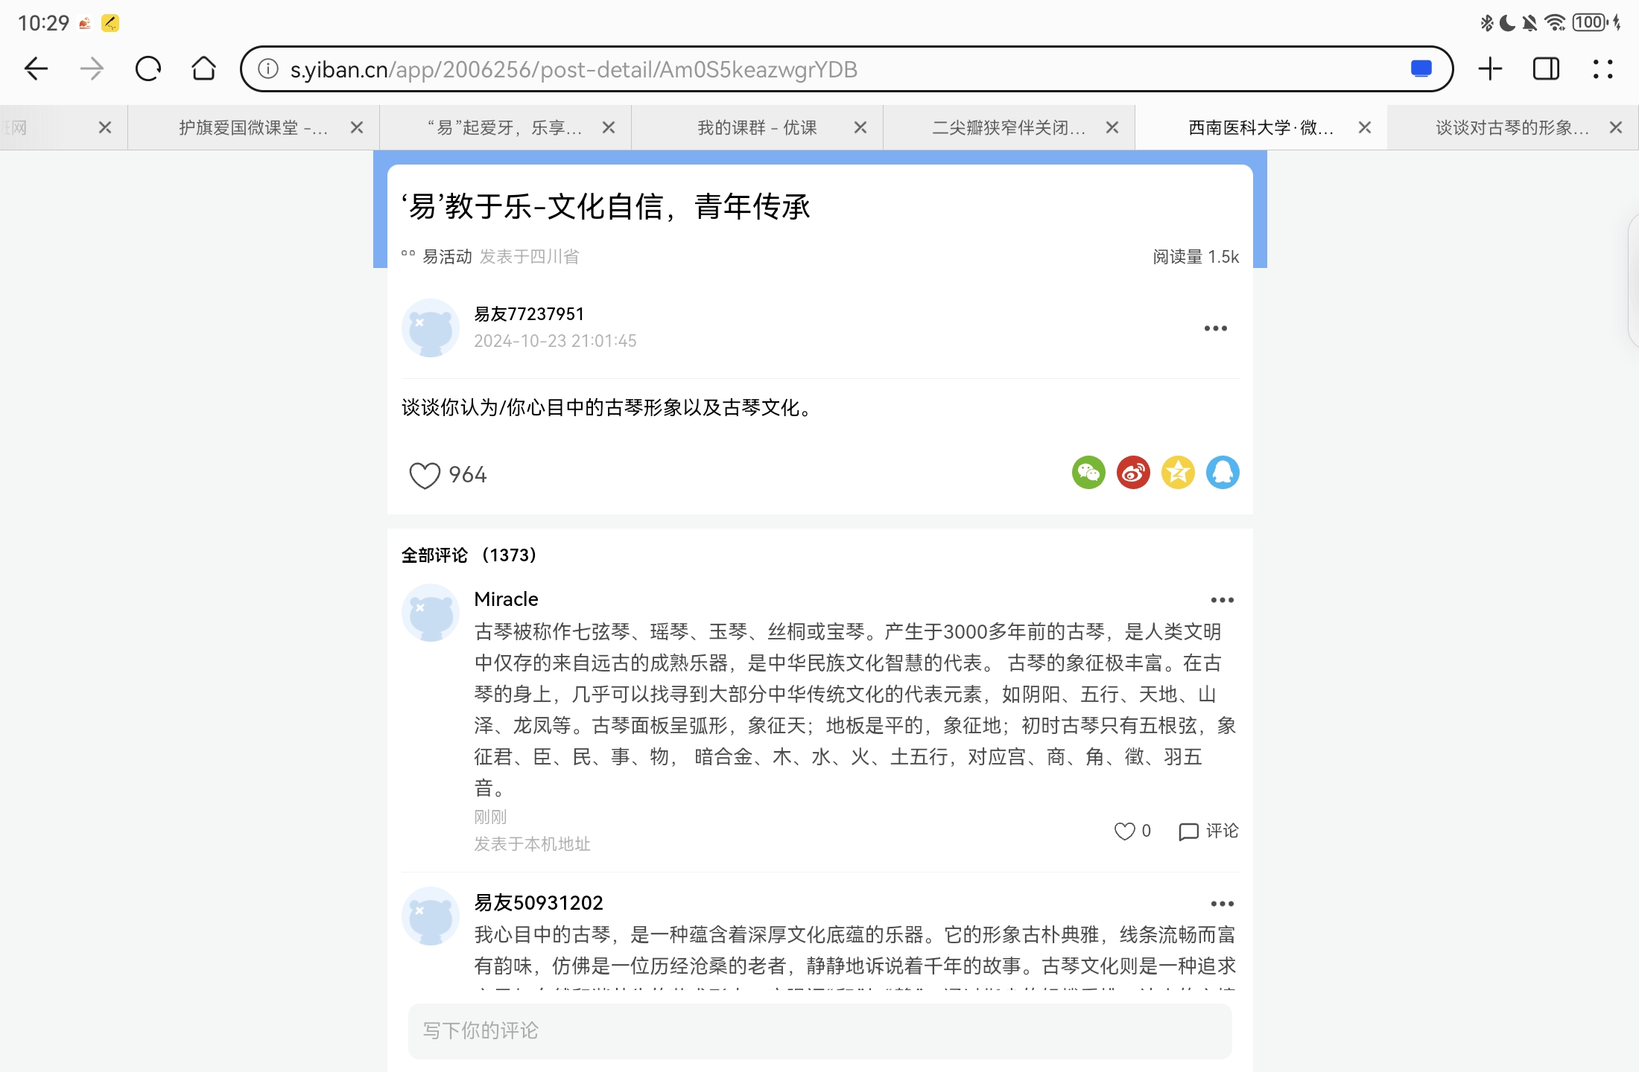Switch to 我的课群 - 优课 tab
The width and height of the screenshot is (1639, 1072).
pyautogui.click(x=756, y=128)
